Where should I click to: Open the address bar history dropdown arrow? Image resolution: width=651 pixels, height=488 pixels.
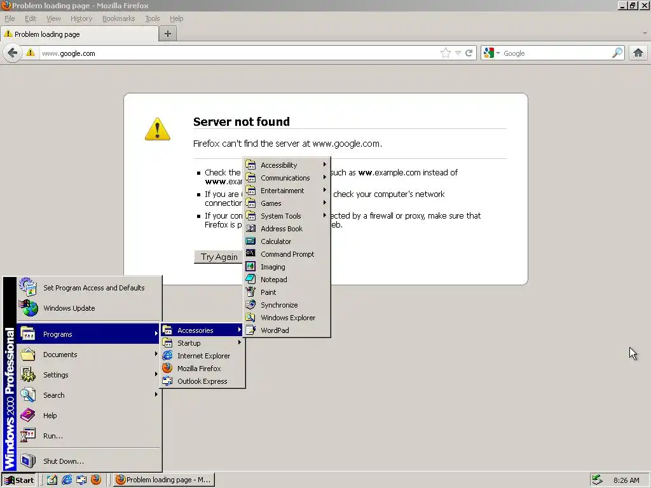click(458, 53)
